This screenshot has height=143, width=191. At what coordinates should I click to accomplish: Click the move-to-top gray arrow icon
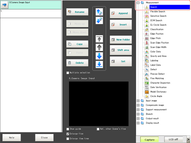(99, 39)
